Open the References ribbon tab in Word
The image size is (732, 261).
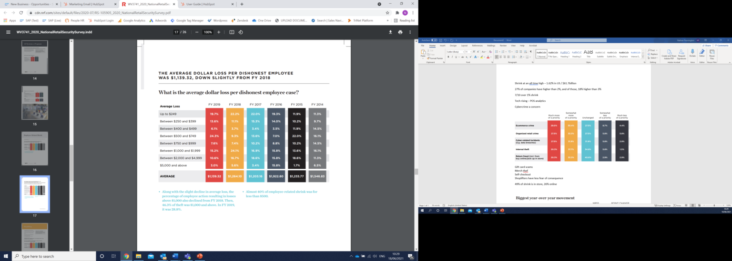pos(477,46)
